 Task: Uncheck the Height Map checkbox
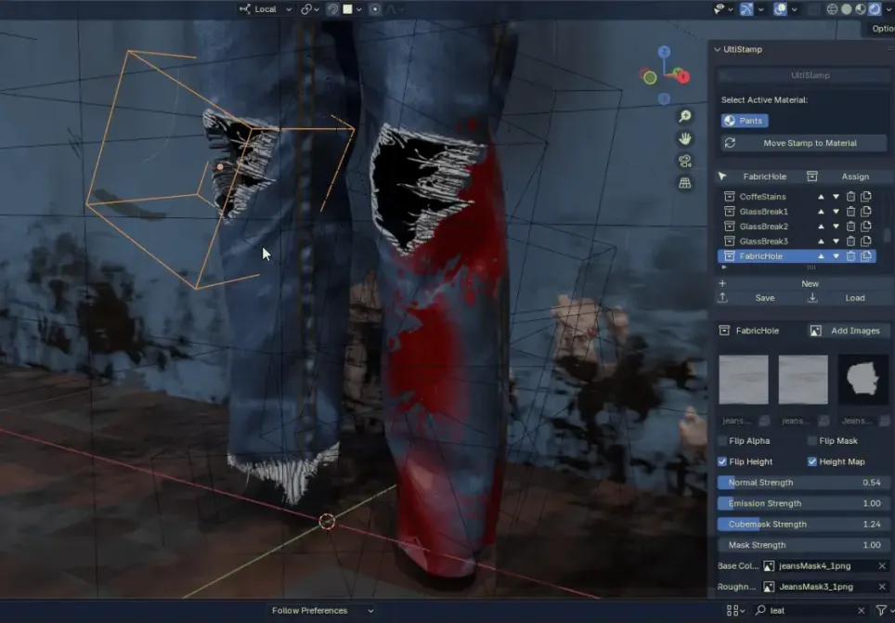(x=812, y=461)
